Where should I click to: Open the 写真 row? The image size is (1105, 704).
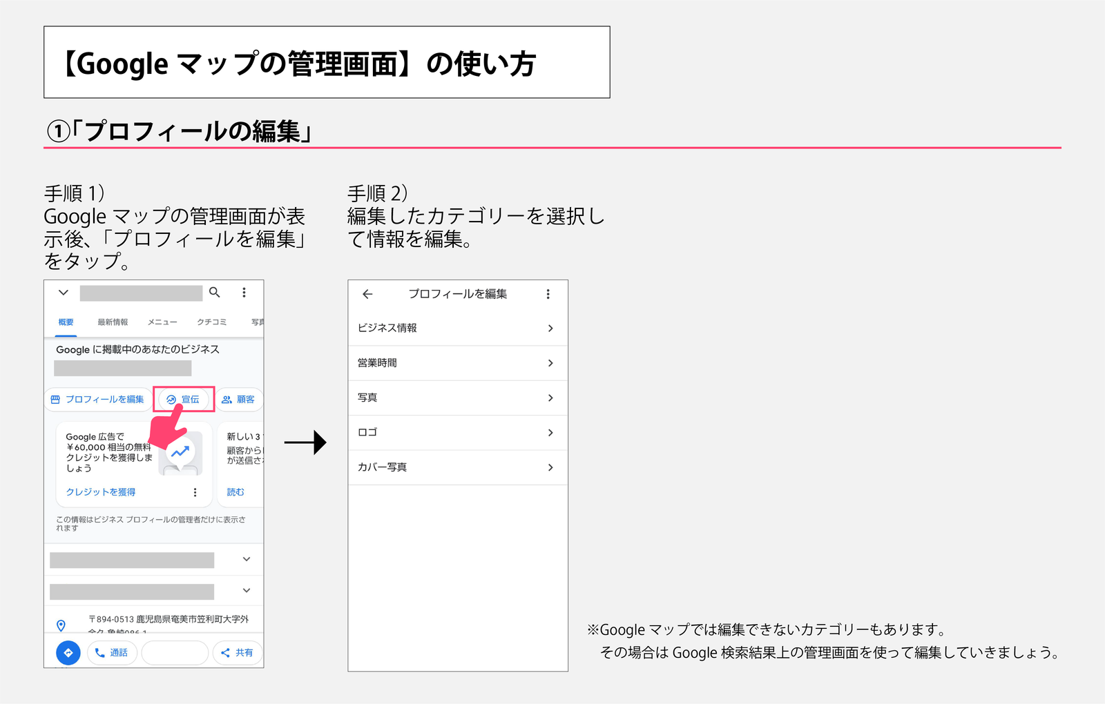click(458, 398)
